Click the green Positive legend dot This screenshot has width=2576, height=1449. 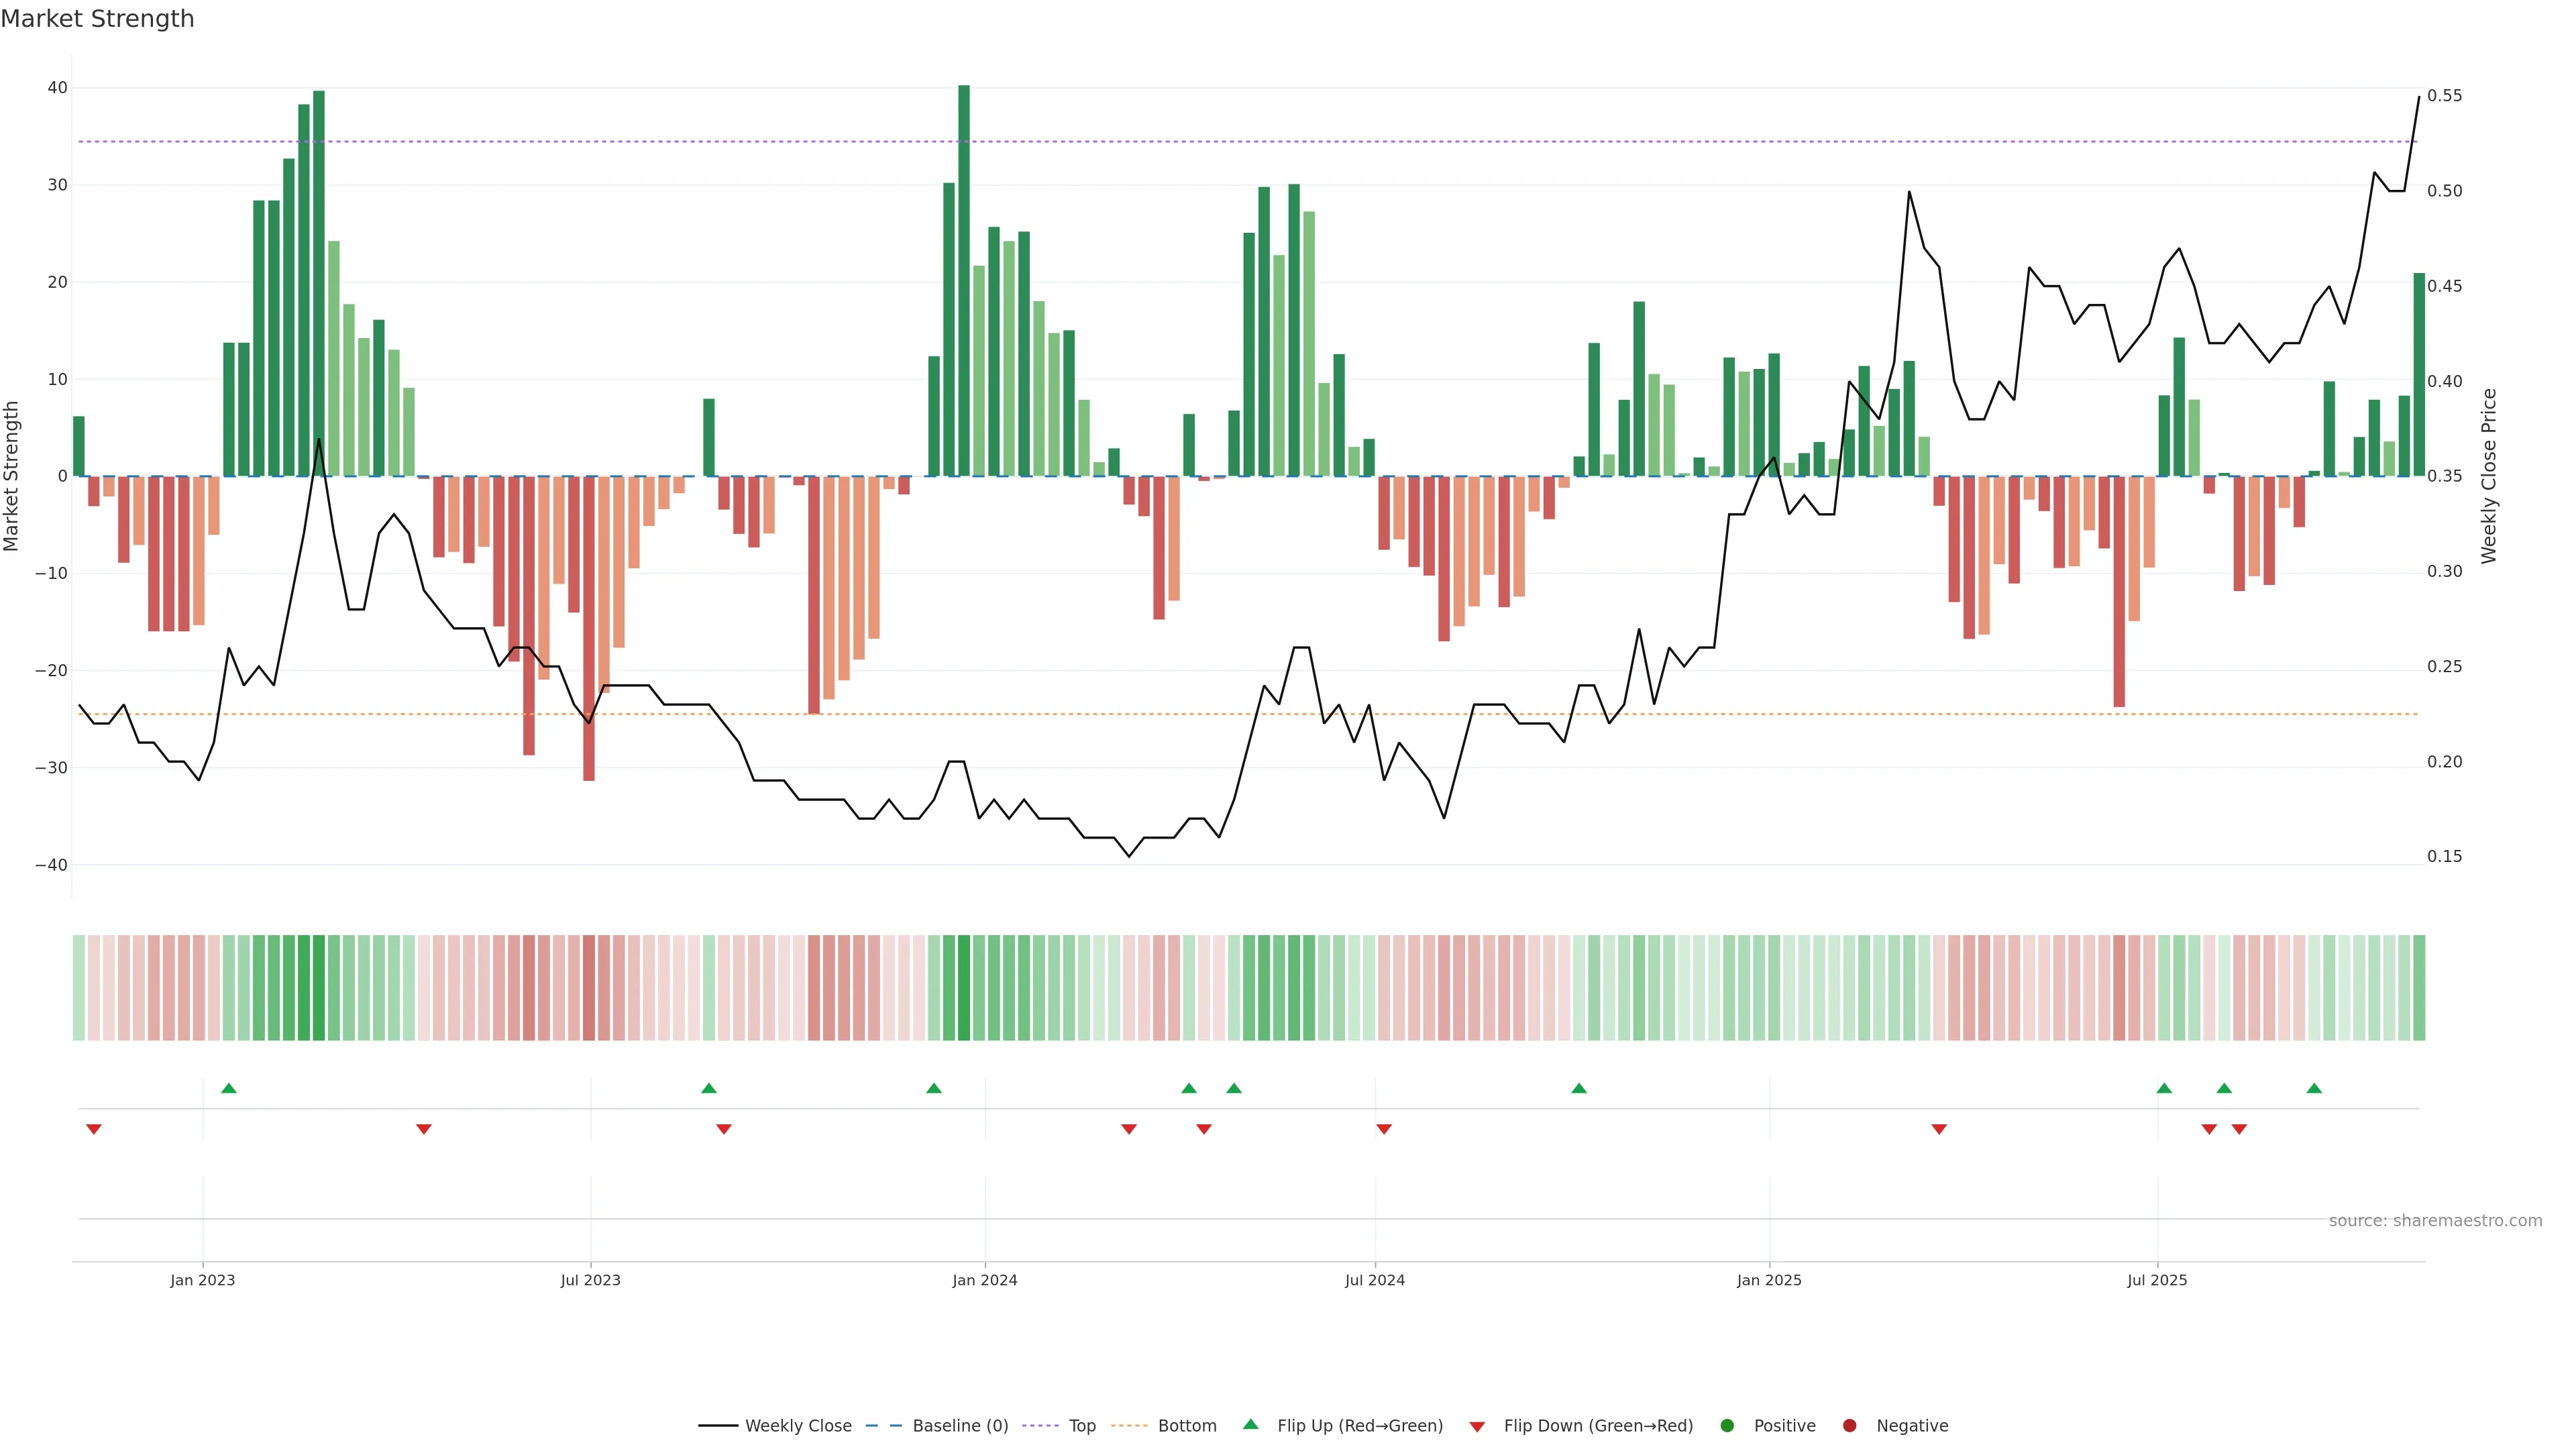pyautogui.click(x=1727, y=1425)
